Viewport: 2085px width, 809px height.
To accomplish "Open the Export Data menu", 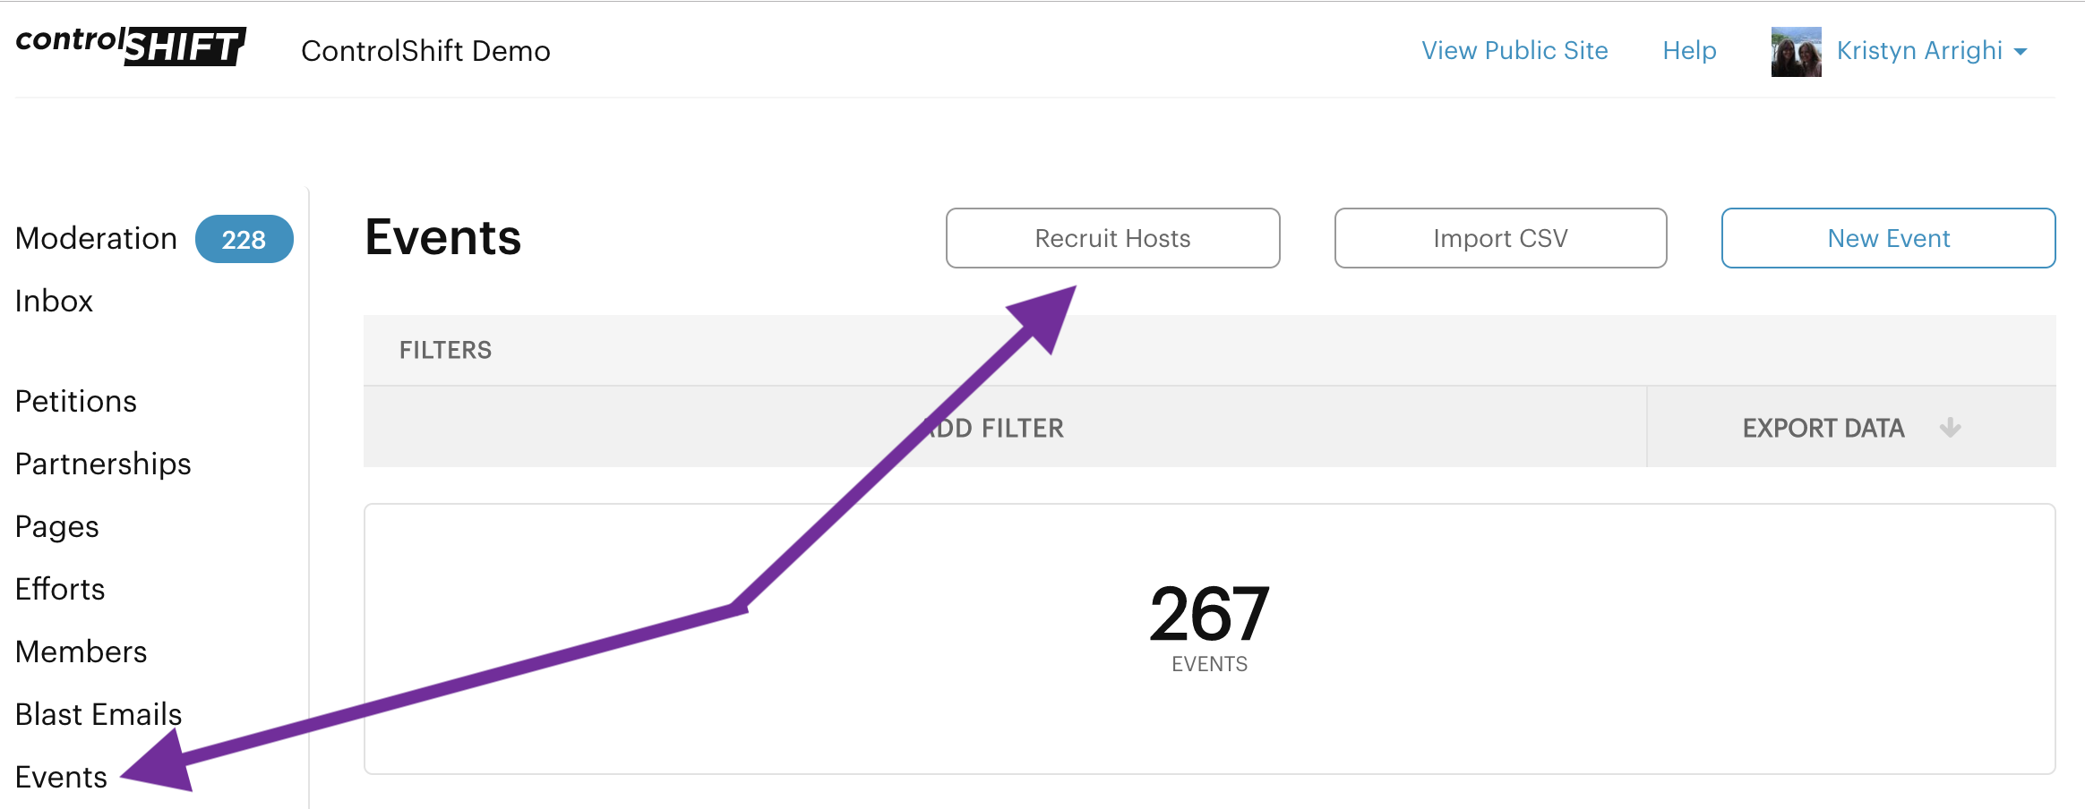I will click(1851, 428).
